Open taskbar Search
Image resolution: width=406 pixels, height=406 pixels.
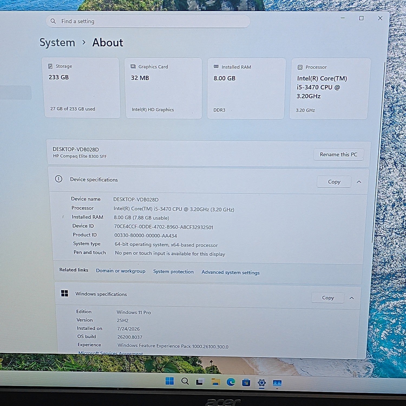185,381
